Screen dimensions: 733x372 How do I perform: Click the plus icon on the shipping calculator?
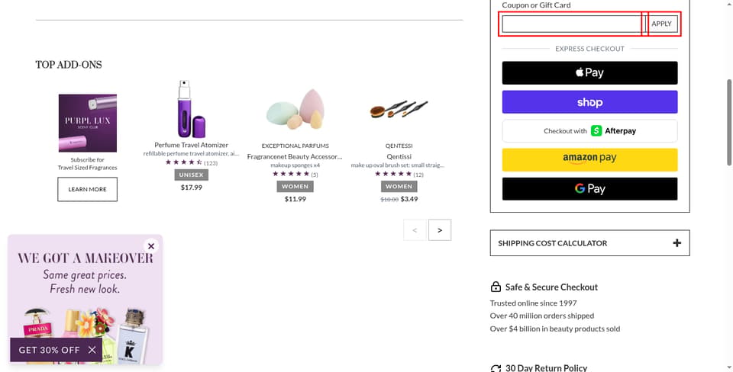pyautogui.click(x=676, y=242)
